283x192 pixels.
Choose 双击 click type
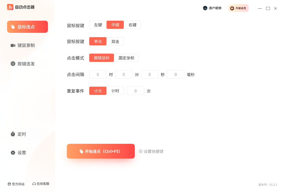coord(115,41)
